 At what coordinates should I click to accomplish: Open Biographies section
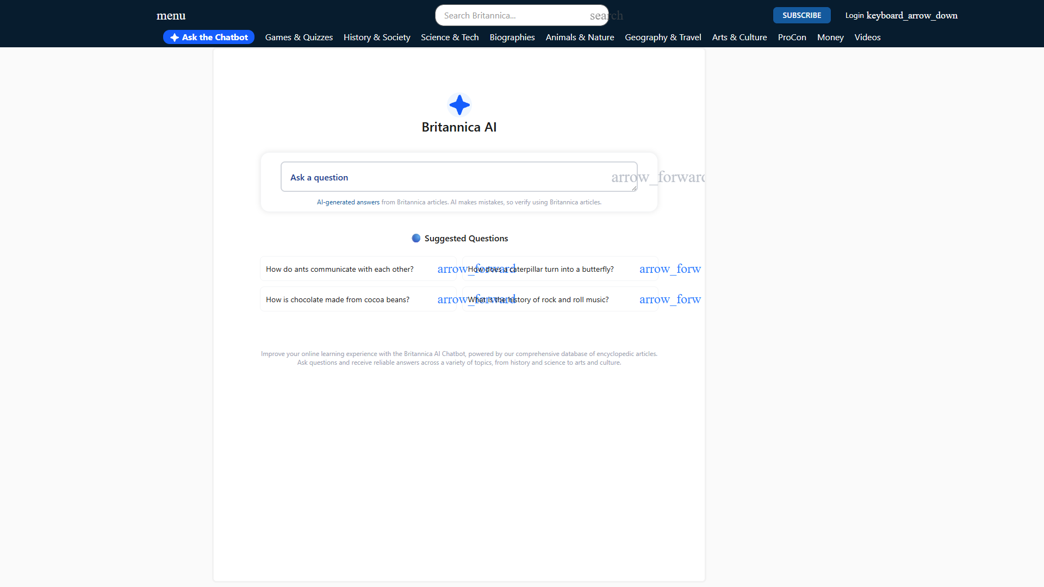click(512, 37)
